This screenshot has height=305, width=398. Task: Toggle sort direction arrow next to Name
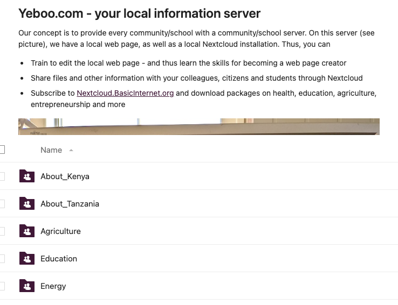coord(71,151)
